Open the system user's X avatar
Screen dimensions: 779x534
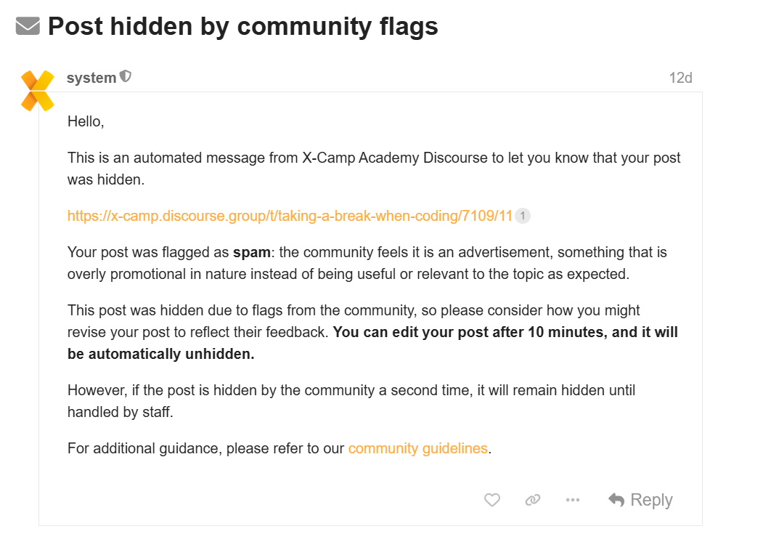point(38,91)
